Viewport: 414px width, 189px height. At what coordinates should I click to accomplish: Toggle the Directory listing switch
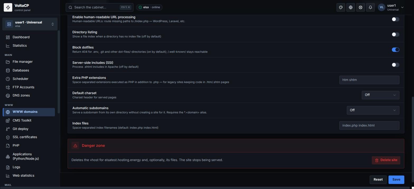click(x=395, y=35)
